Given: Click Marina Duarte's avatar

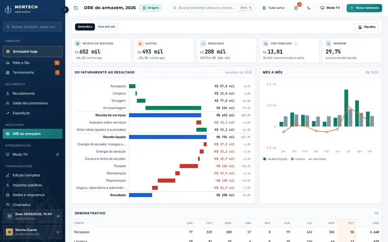Looking at the screenshot, I should pos(9,232).
